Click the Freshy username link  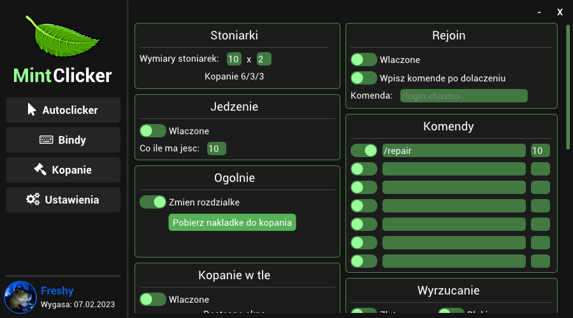pos(57,291)
